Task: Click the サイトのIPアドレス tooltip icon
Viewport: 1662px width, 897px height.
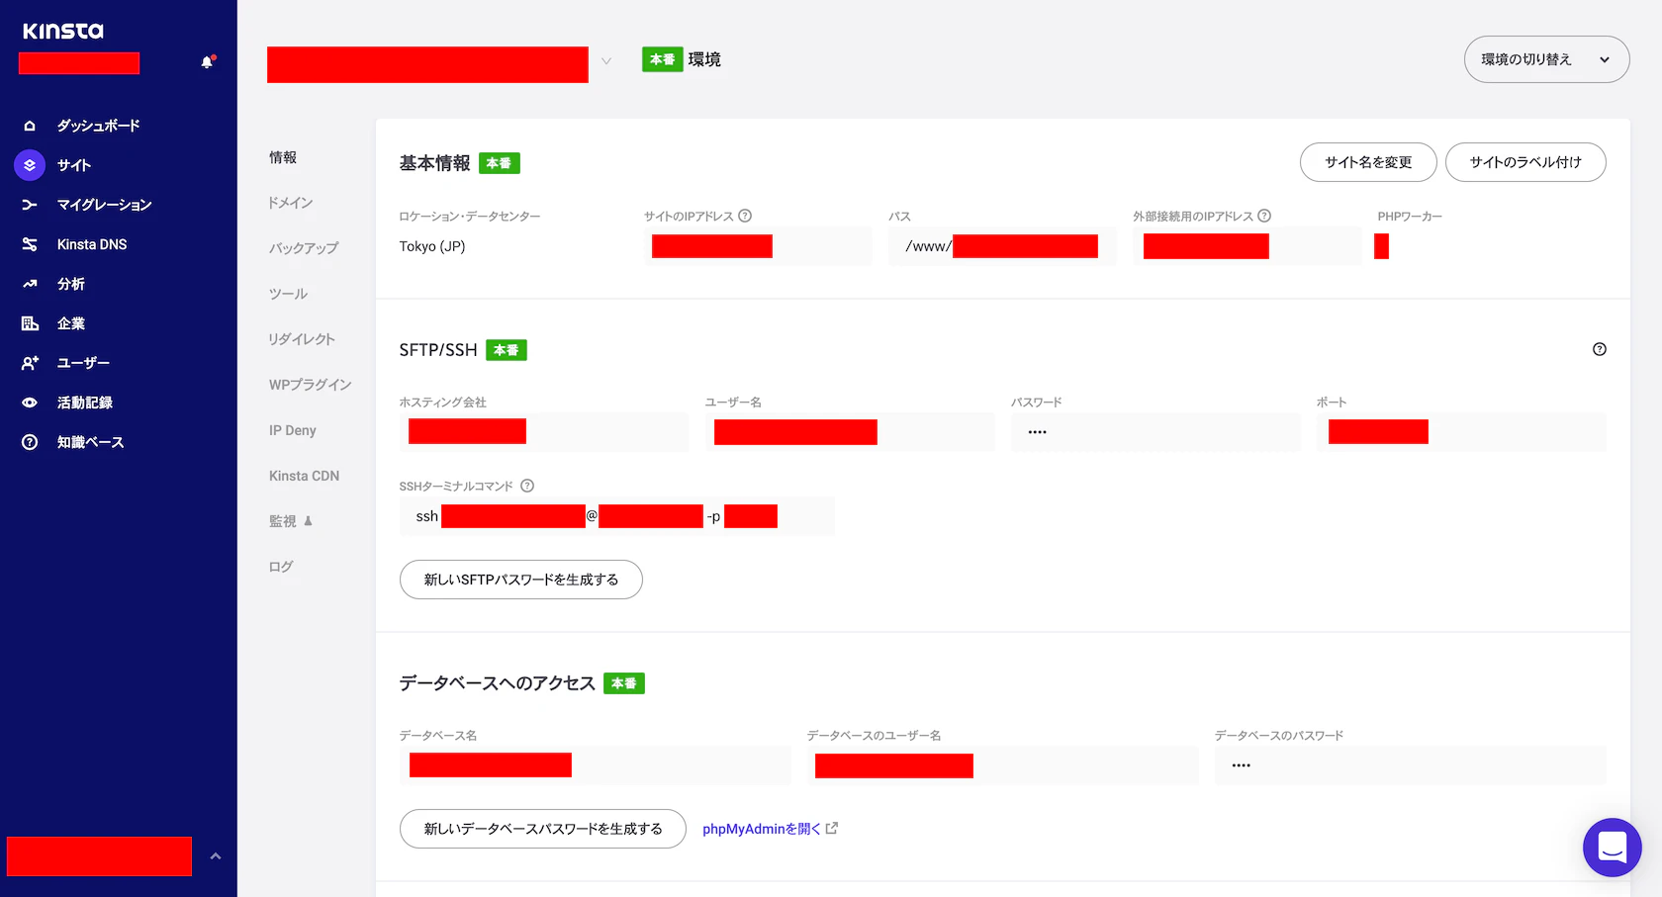Action: (x=747, y=215)
